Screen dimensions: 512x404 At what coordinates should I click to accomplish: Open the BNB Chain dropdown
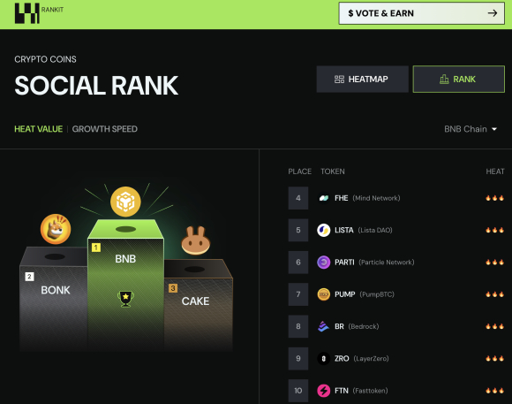471,129
